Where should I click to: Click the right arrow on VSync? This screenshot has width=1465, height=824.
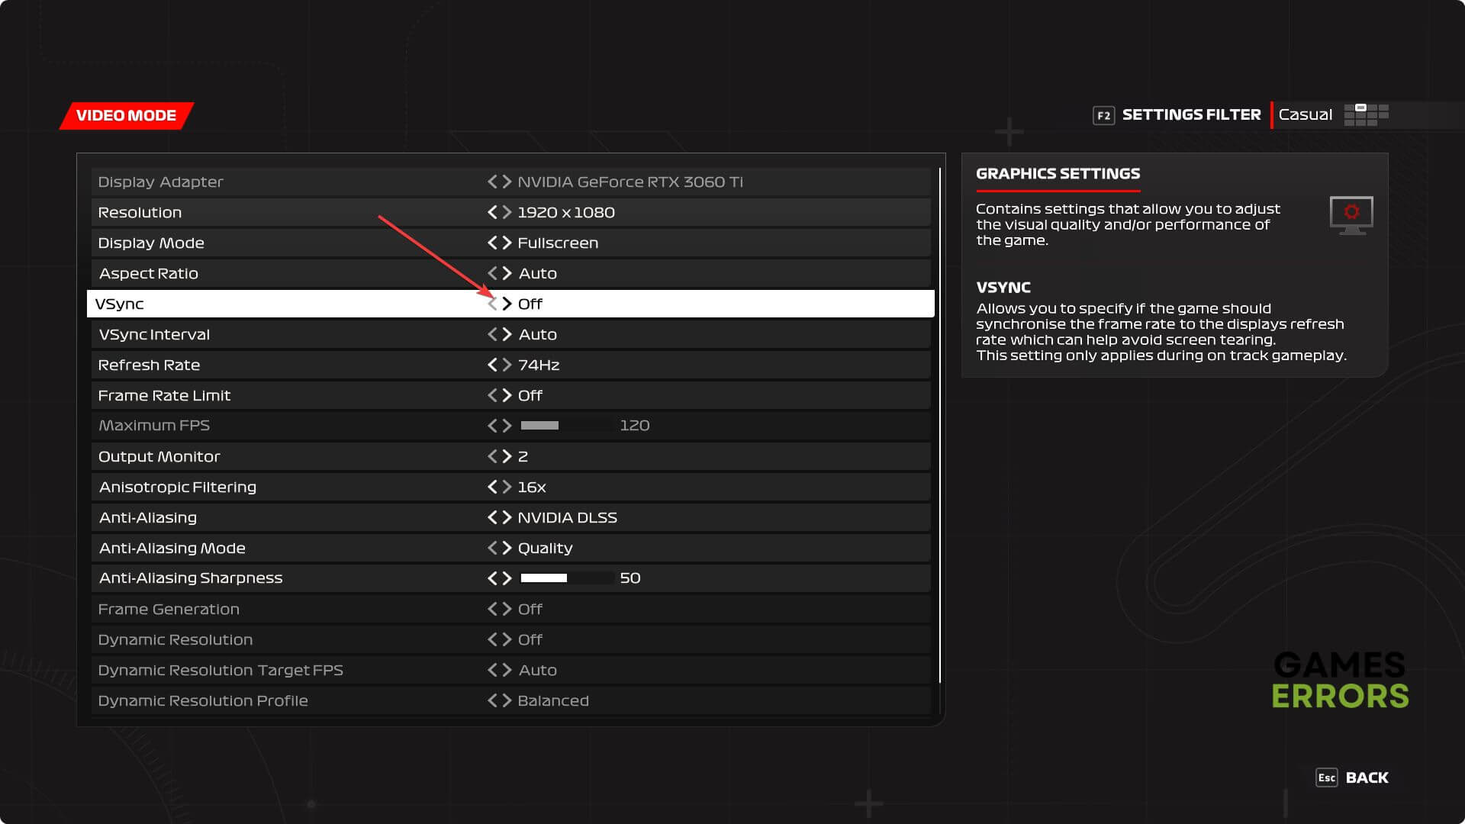[x=507, y=304]
